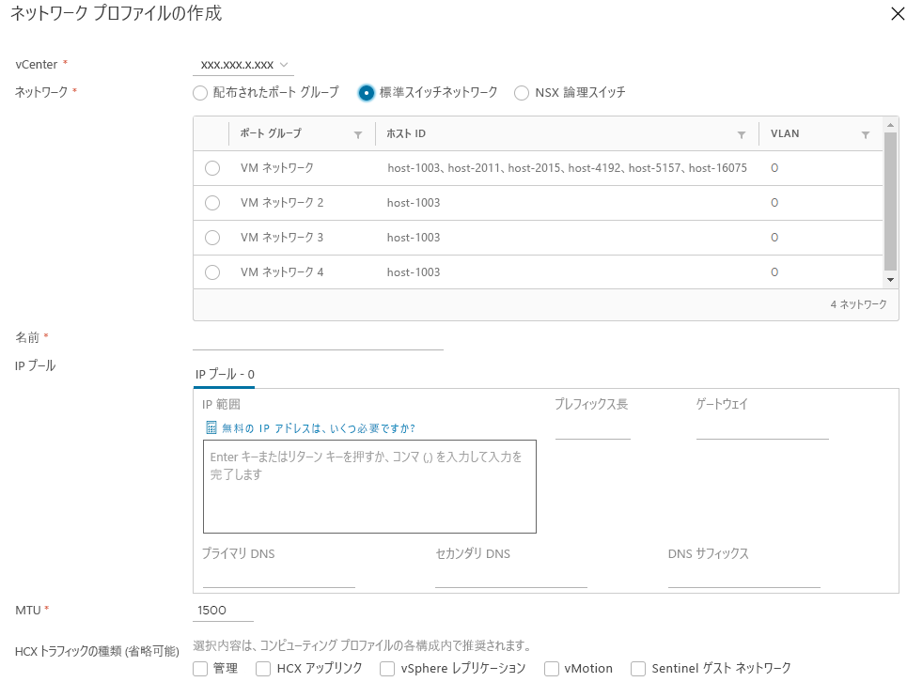Select NSX 論理スイッチ radio option
This screenshot has width=907, height=682.
[522, 92]
